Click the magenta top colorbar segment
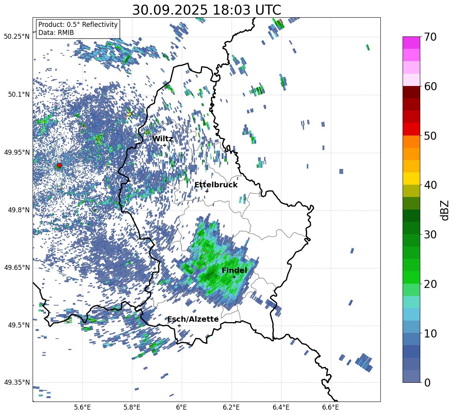The image size is (454, 415). 411,43
